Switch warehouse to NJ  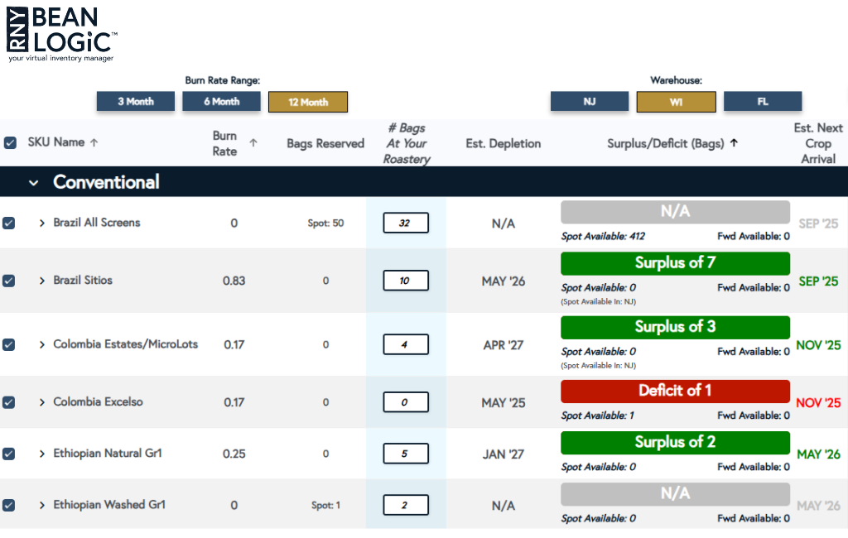[590, 101]
